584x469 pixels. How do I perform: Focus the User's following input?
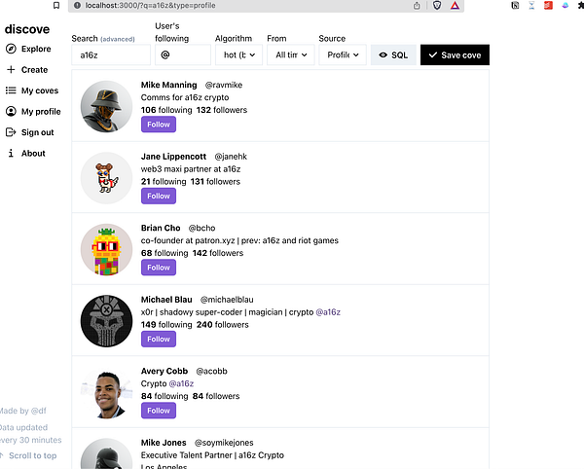(182, 55)
